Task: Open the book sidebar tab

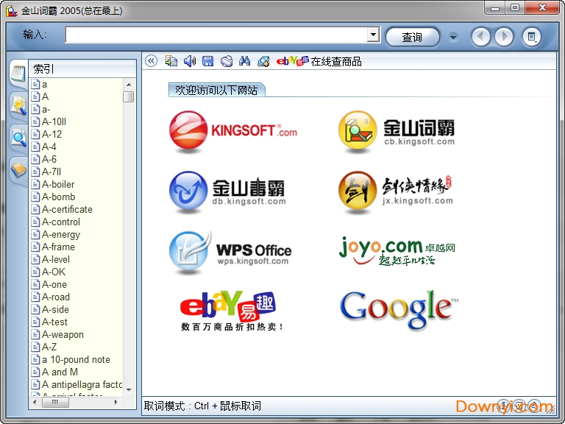Action: (18, 170)
